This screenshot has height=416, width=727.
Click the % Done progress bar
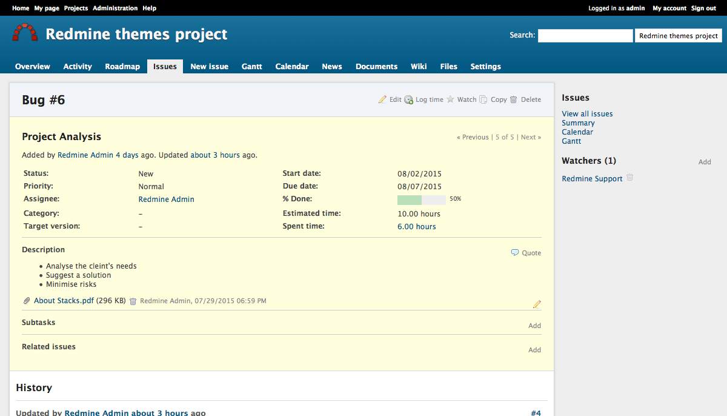pos(422,200)
